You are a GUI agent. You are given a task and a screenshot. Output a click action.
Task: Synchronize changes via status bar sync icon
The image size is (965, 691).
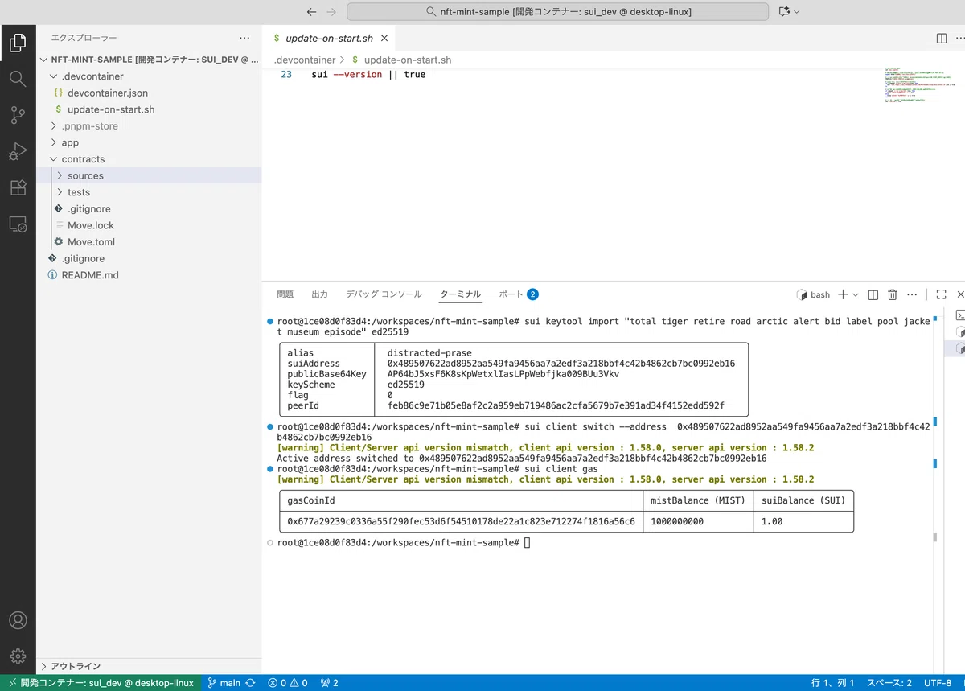(x=250, y=683)
